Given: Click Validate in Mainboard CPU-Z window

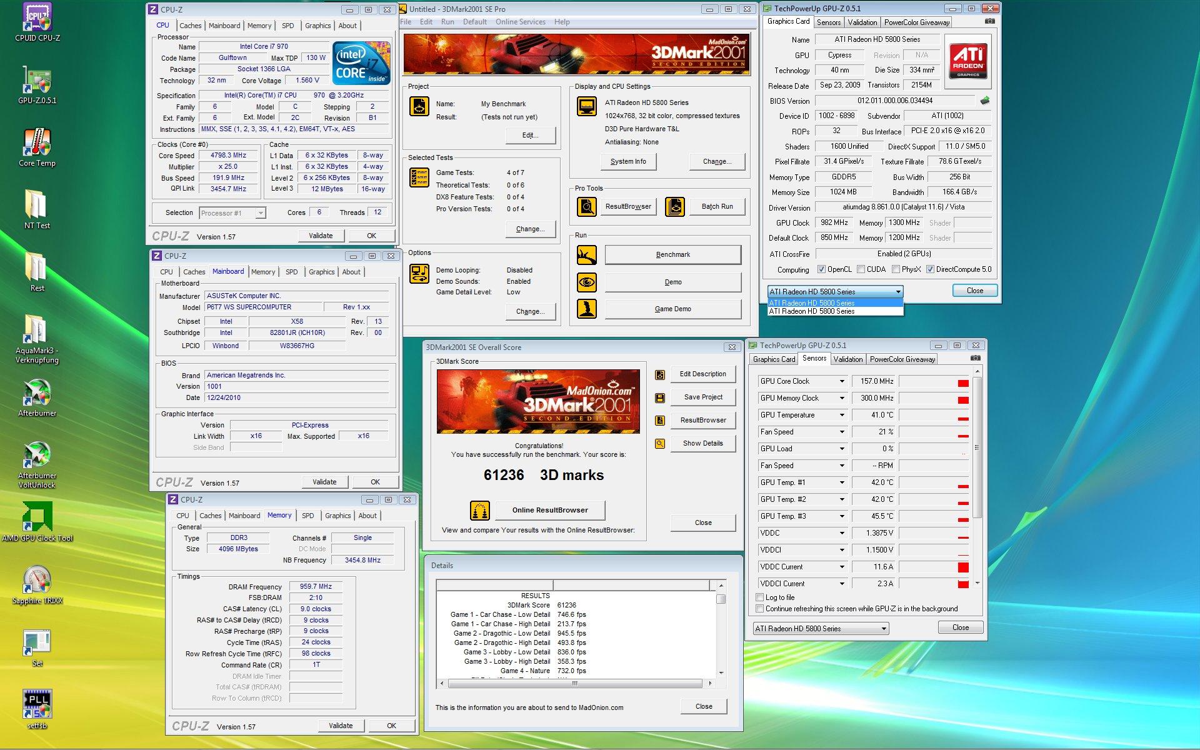Looking at the screenshot, I should pyautogui.click(x=324, y=482).
